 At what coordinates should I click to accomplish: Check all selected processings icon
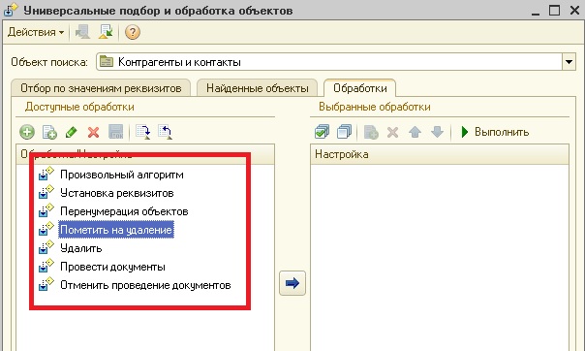[322, 132]
